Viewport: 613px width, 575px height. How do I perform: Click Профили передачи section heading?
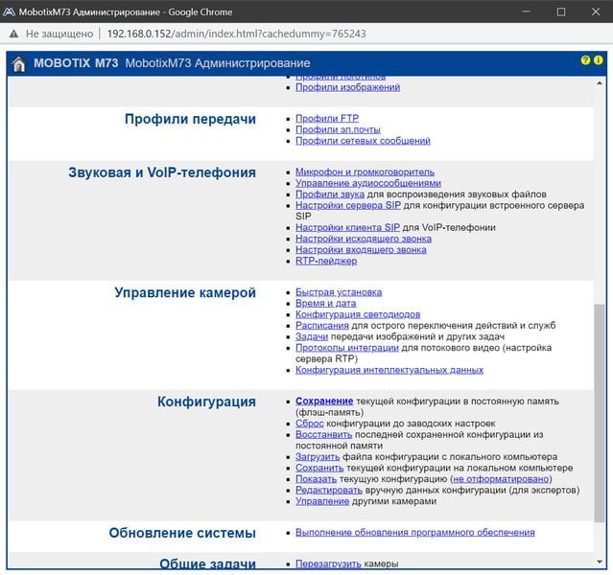tap(190, 119)
